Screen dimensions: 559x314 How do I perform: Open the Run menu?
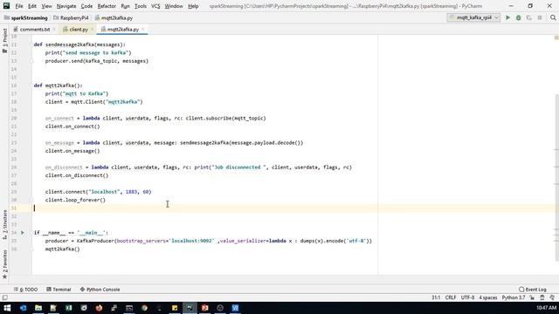click(x=125, y=6)
